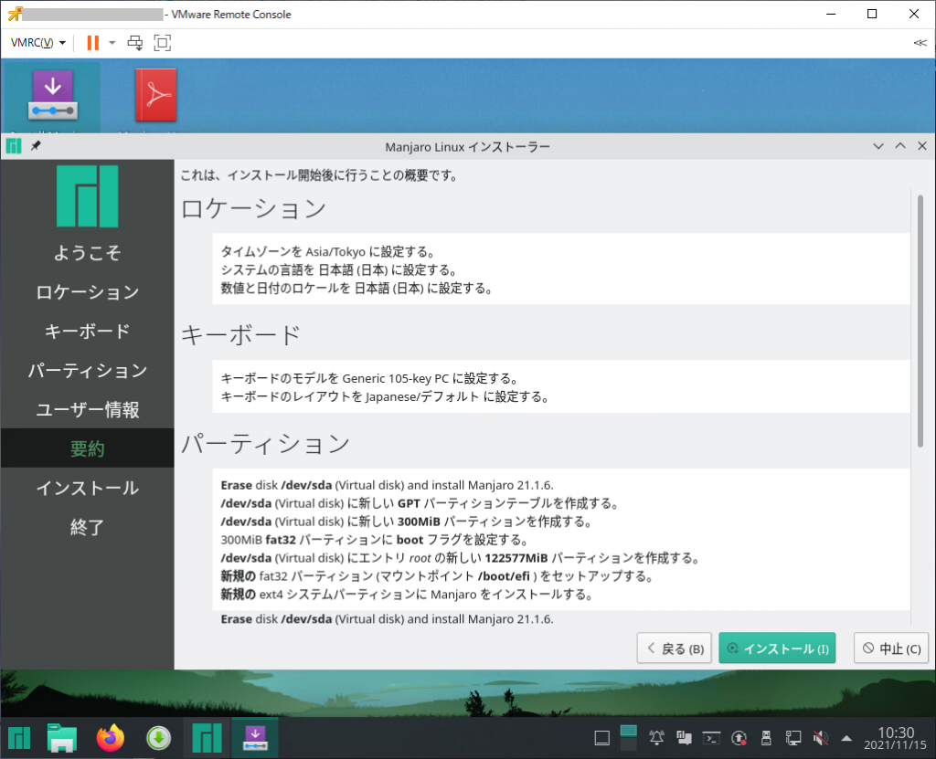Click the システムの言語 summary line

point(339,270)
